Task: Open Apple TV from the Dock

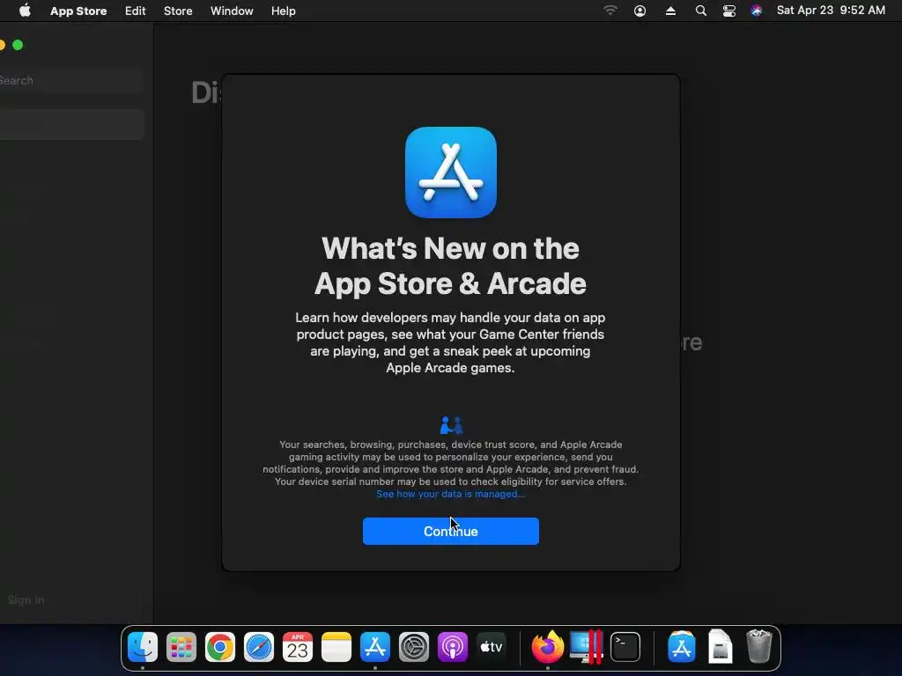Action: (x=492, y=647)
